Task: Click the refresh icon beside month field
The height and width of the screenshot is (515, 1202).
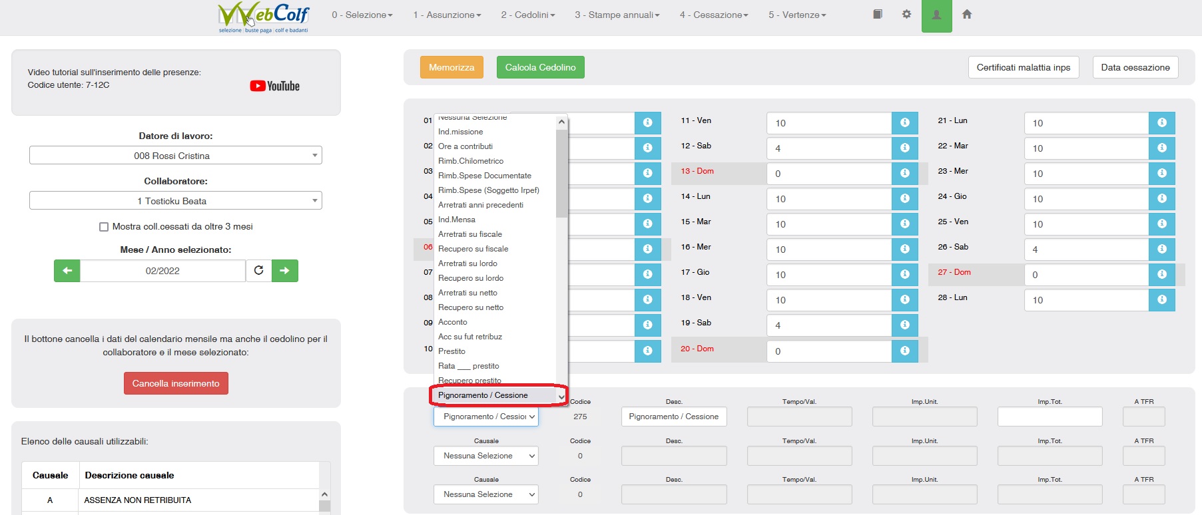Action: coord(258,271)
